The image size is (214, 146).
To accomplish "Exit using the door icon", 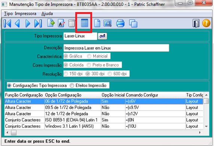I will tap(196, 24).
